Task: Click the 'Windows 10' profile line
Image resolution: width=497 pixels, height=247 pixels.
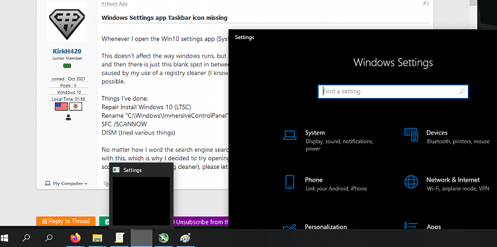Action: [x=69, y=92]
